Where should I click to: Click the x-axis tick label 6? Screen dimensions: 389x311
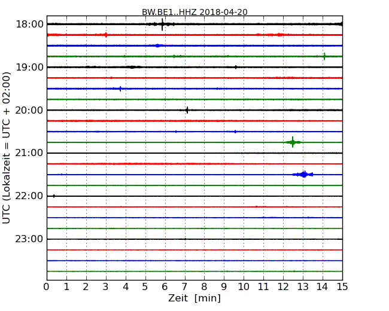[165, 287]
